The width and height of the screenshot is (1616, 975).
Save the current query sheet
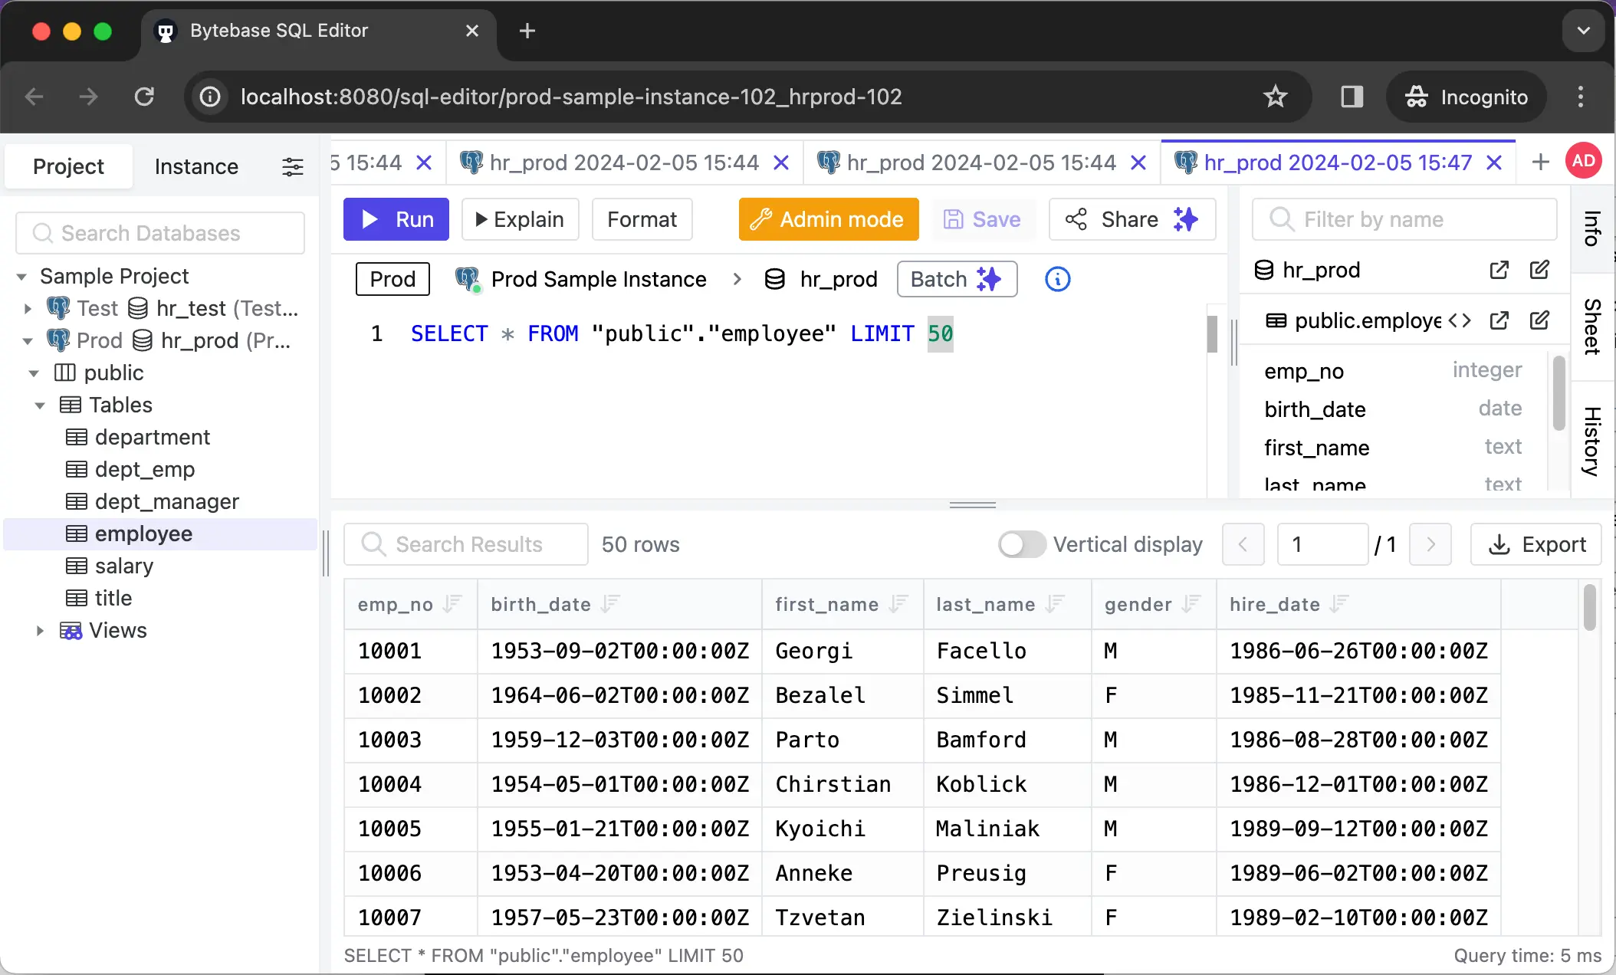[984, 220]
